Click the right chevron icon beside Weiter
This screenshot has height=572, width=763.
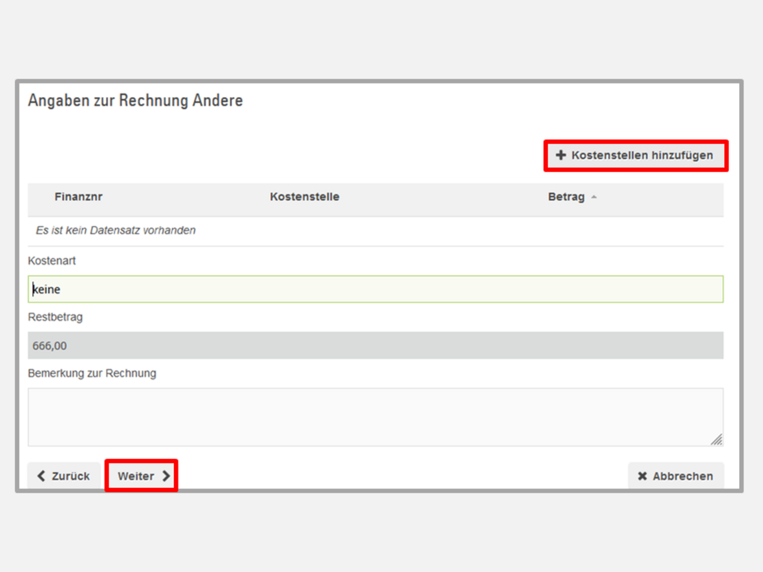[x=166, y=476]
